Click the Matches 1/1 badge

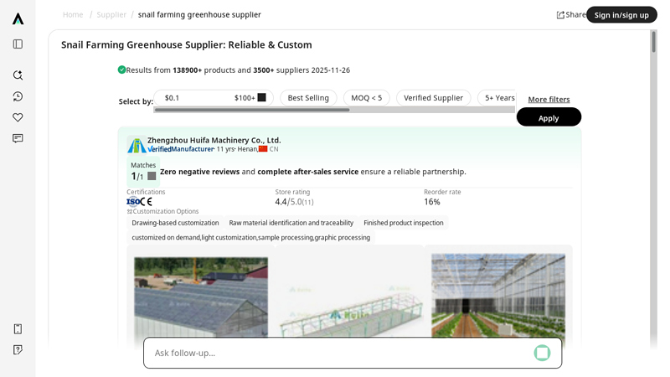(143, 172)
